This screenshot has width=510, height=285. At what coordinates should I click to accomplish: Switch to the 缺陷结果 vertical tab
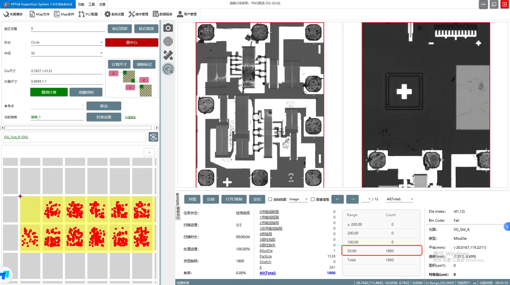pos(178,199)
